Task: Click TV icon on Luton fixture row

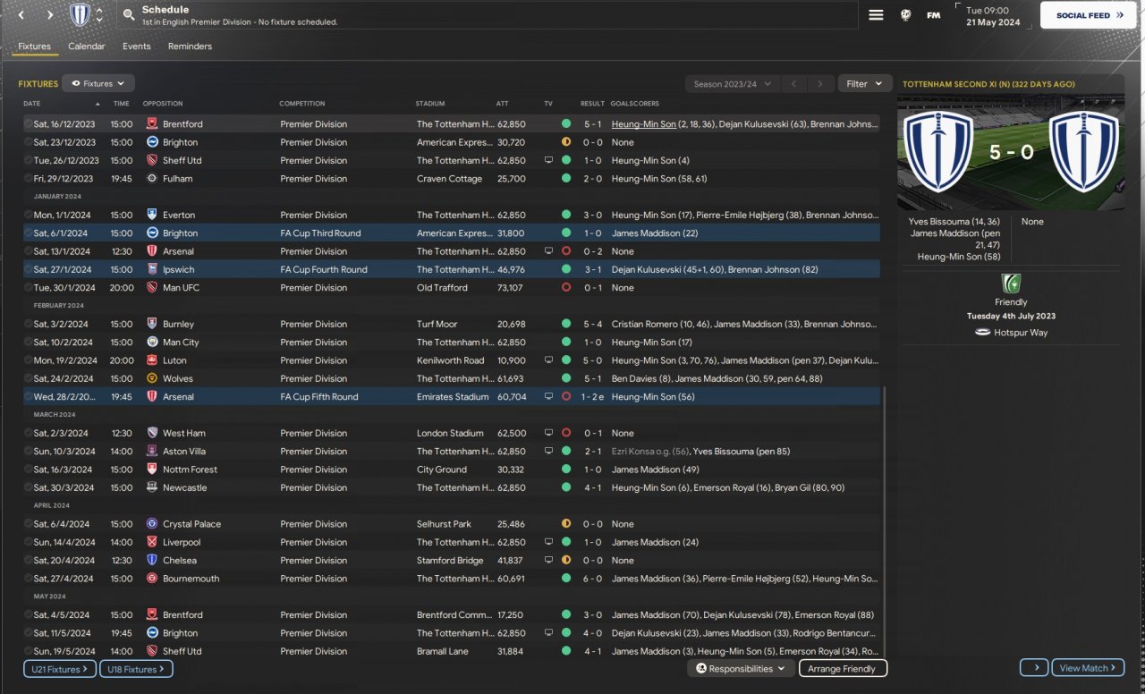Action: [x=548, y=360]
